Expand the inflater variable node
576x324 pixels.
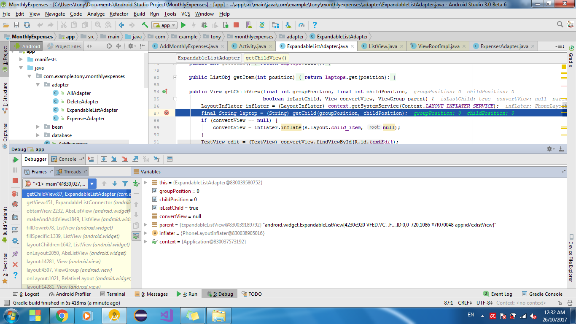coord(145,233)
